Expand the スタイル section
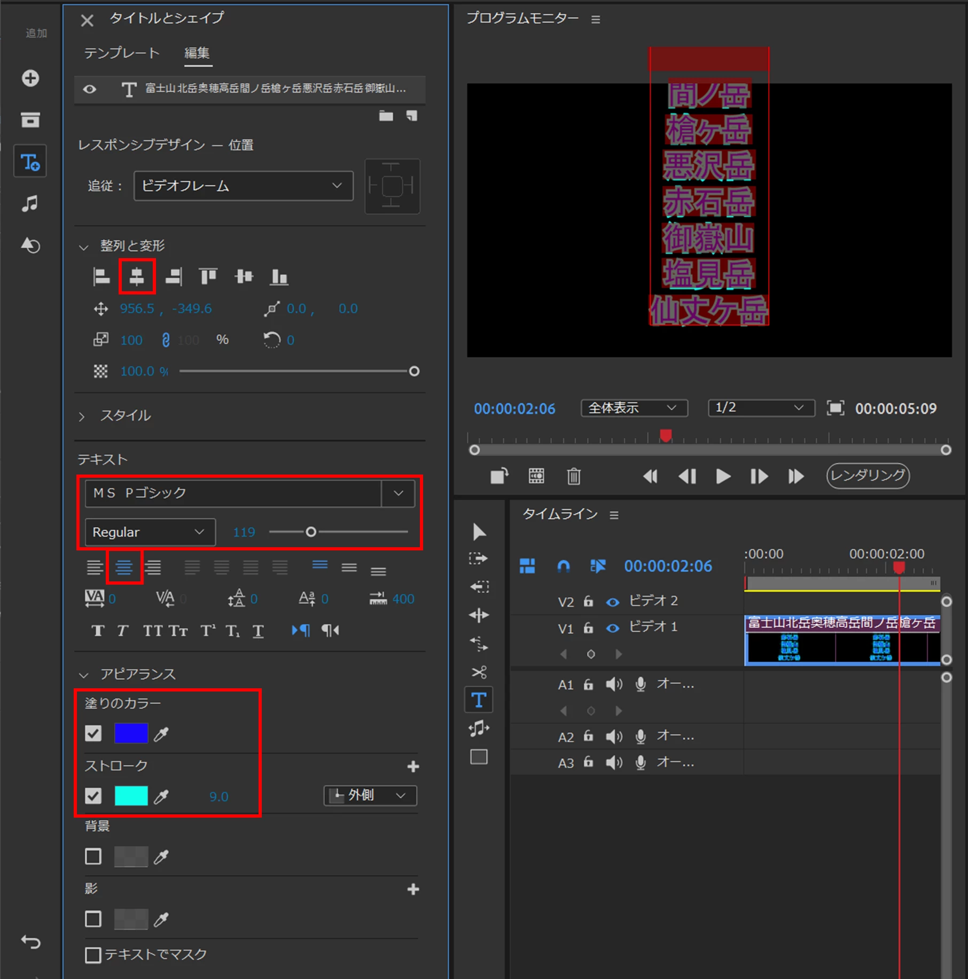968x979 pixels. click(82, 416)
